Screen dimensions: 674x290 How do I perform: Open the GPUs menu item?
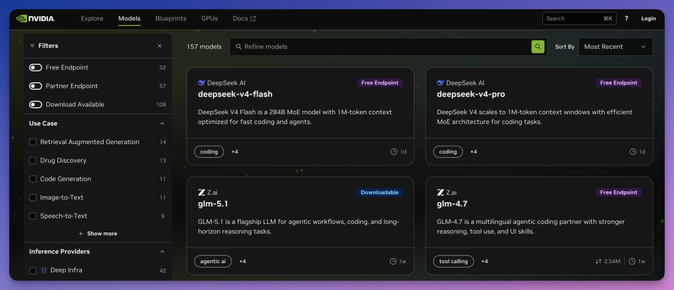pyautogui.click(x=210, y=19)
